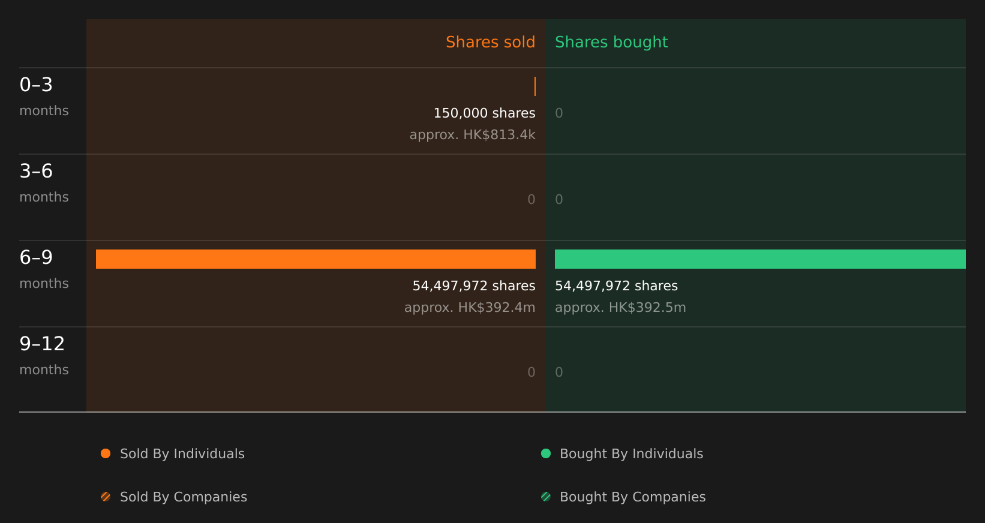Select the Bought By Individuals legend label

click(631, 453)
